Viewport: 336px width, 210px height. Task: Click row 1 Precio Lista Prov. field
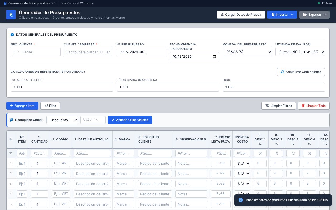(x=221, y=163)
